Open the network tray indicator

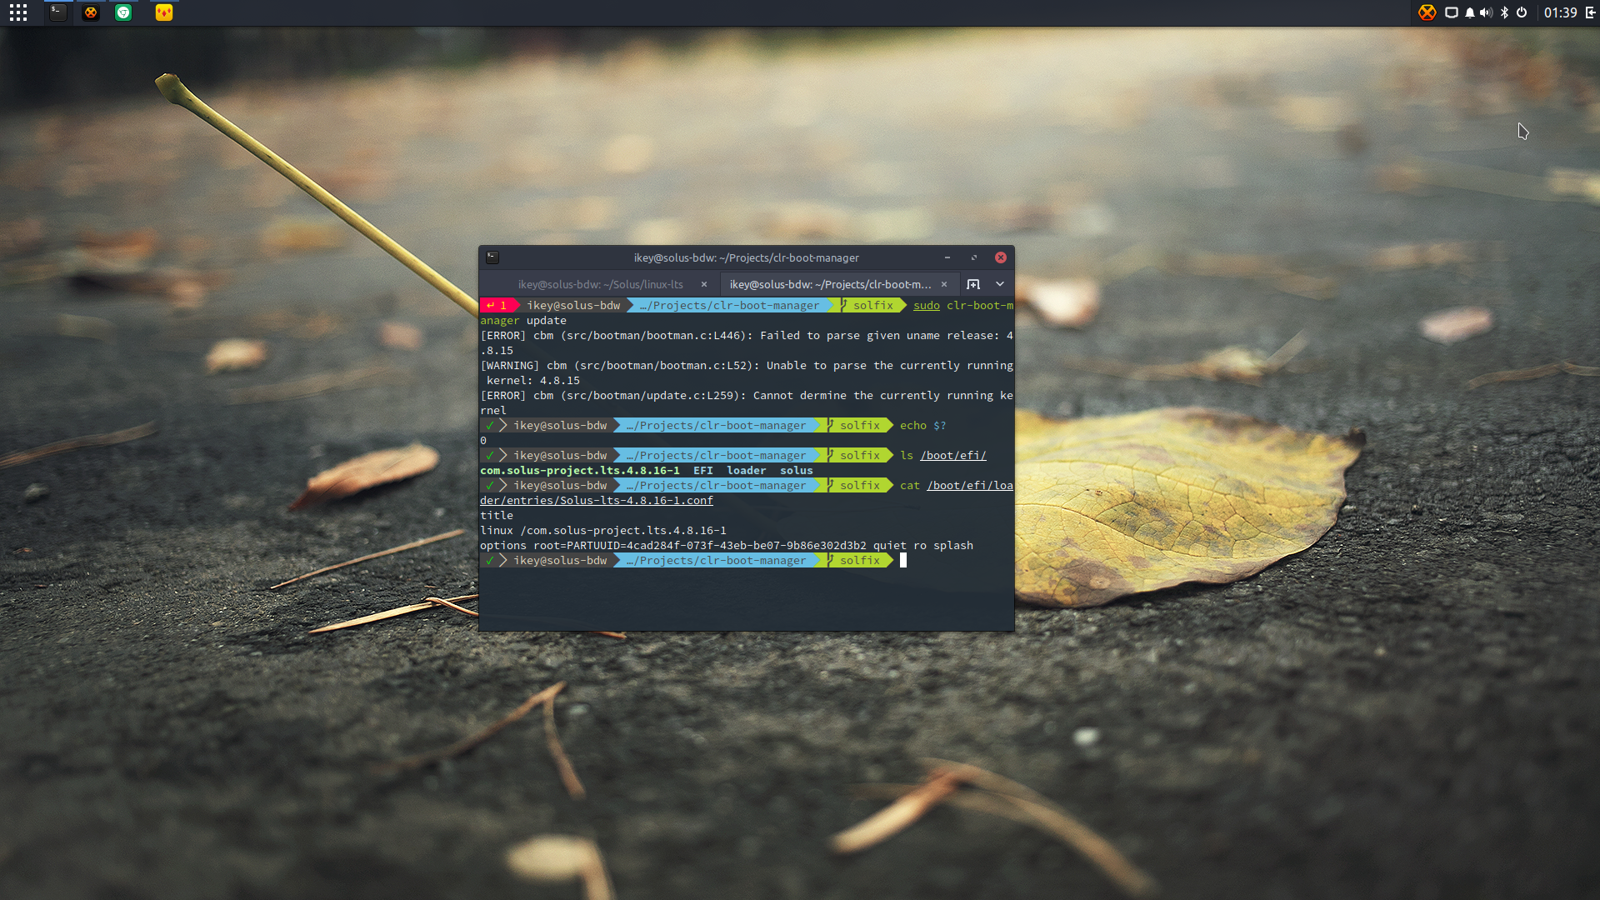click(1452, 12)
